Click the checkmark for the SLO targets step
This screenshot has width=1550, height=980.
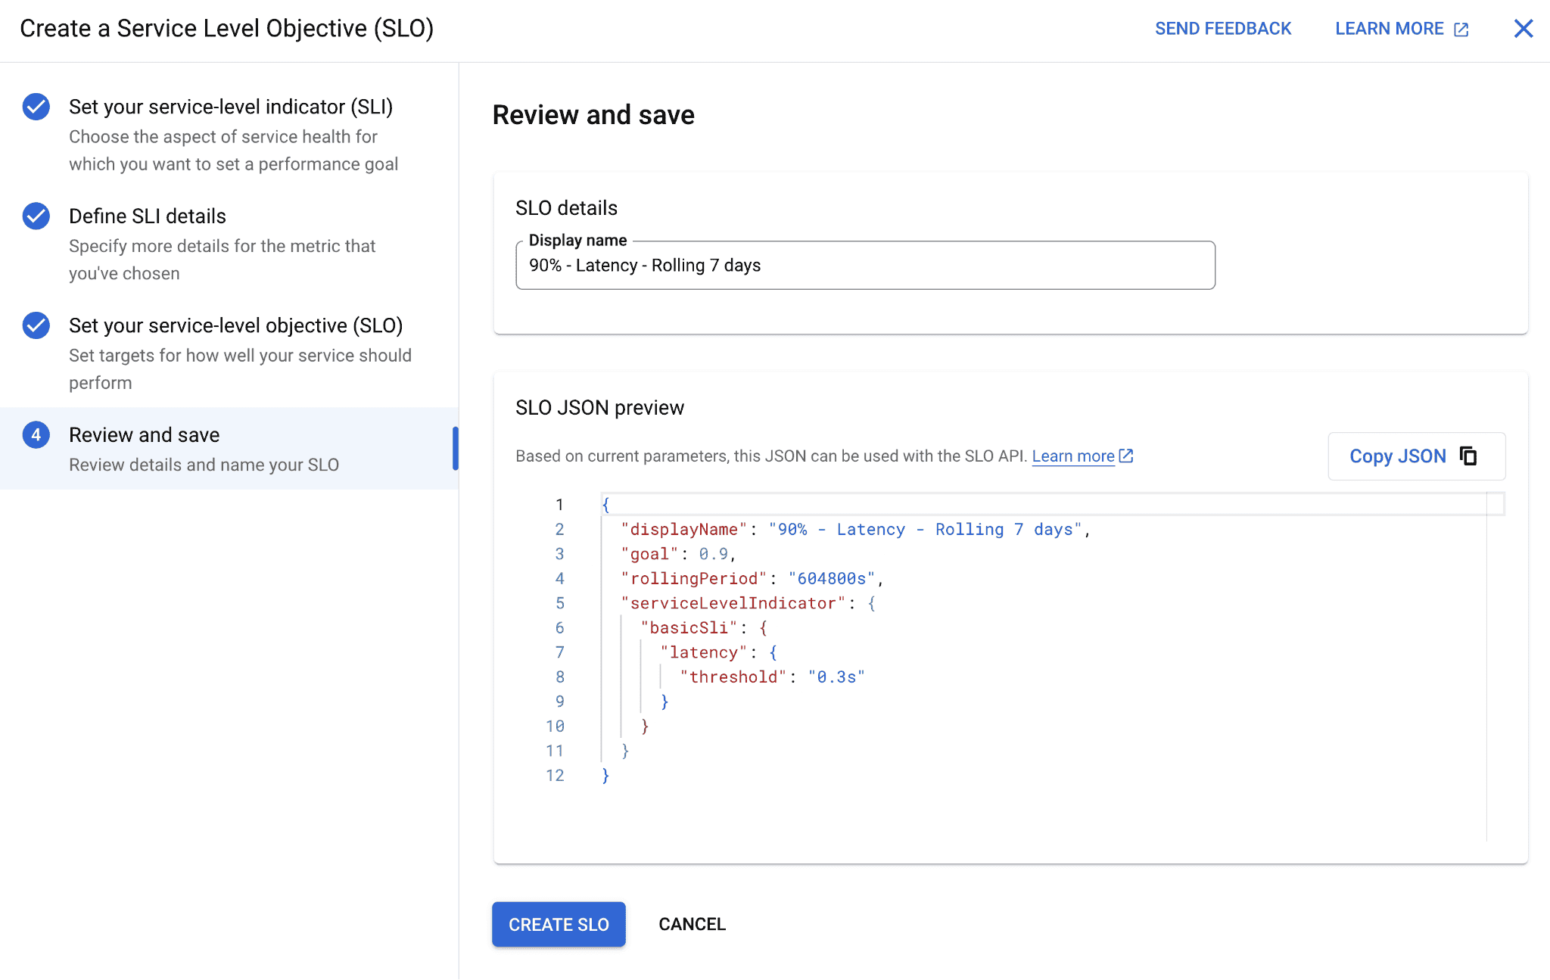point(35,325)
